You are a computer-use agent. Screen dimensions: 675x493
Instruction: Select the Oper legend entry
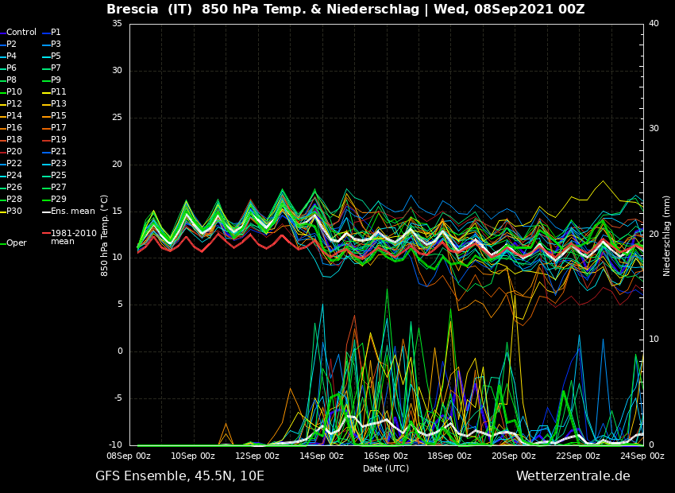pos(13,243)
